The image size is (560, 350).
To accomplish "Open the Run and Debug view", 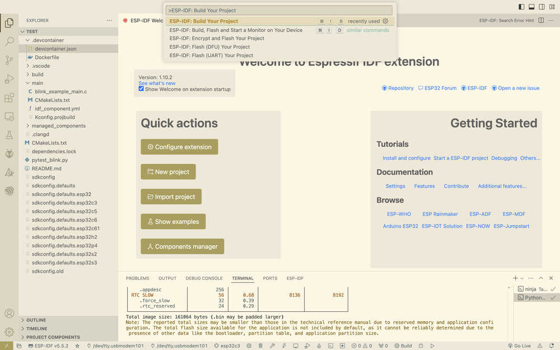I will (x=9, y=79).
